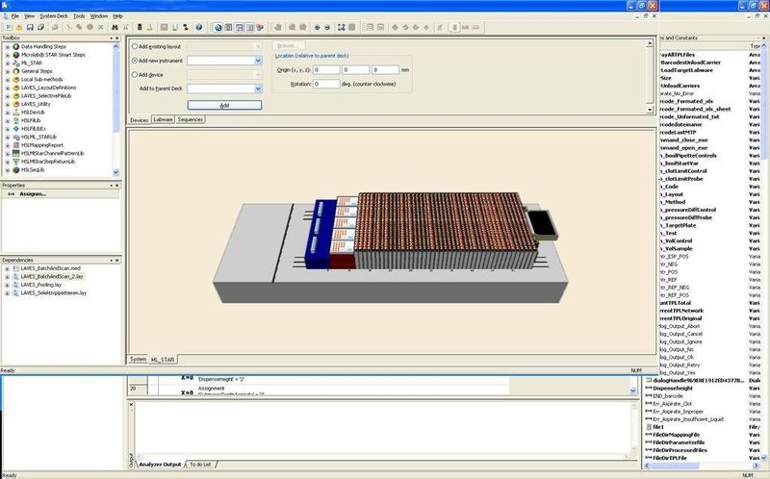Click the open folder toolbar icon
Viewport: 770px width, 479px height.
[19, 28]
